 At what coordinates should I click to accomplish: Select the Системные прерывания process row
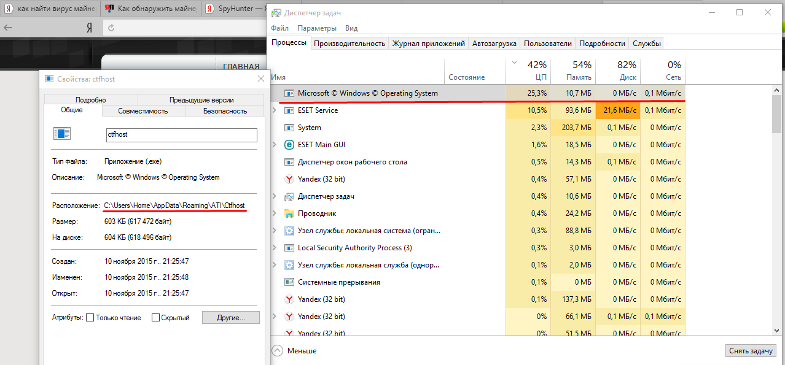point(478,282)
